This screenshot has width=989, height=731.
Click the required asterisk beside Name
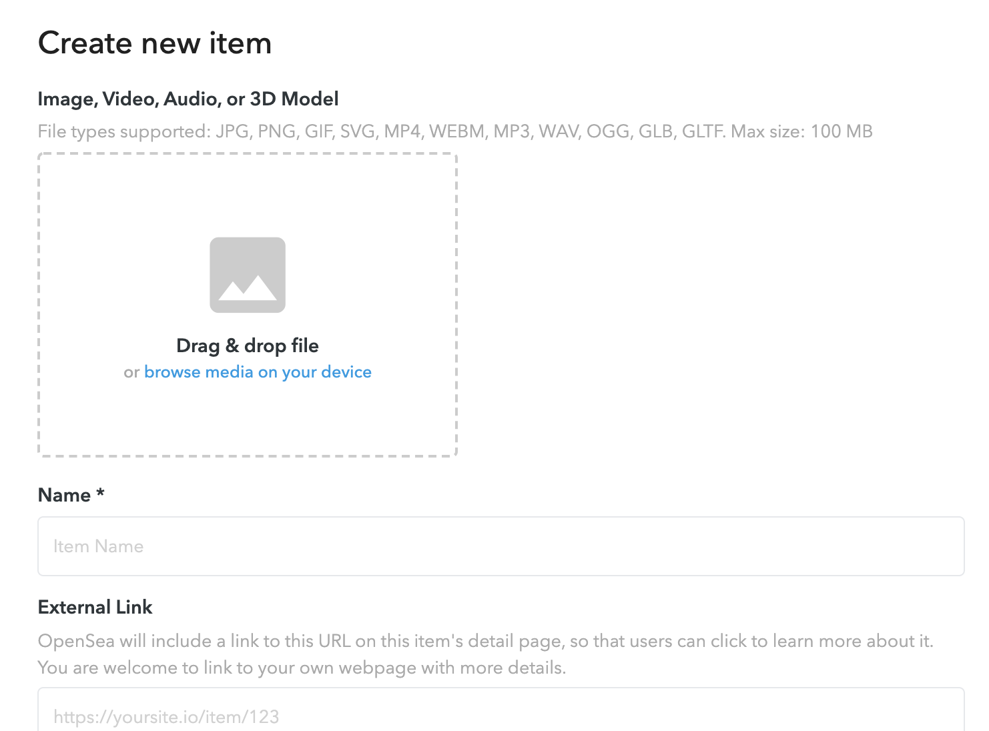point(100,494)
